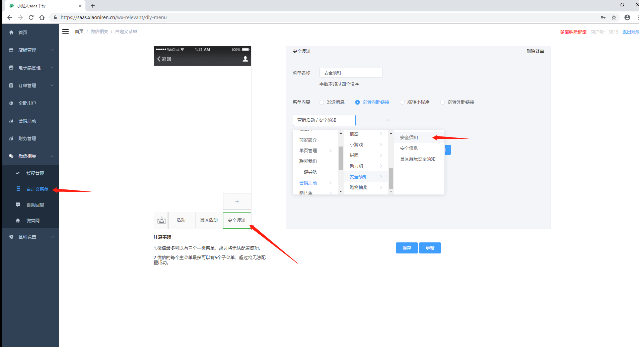Click the keyboard icon in phone preview
The width and height of the screenshot is (639, 347).
[x=161, y=220]
